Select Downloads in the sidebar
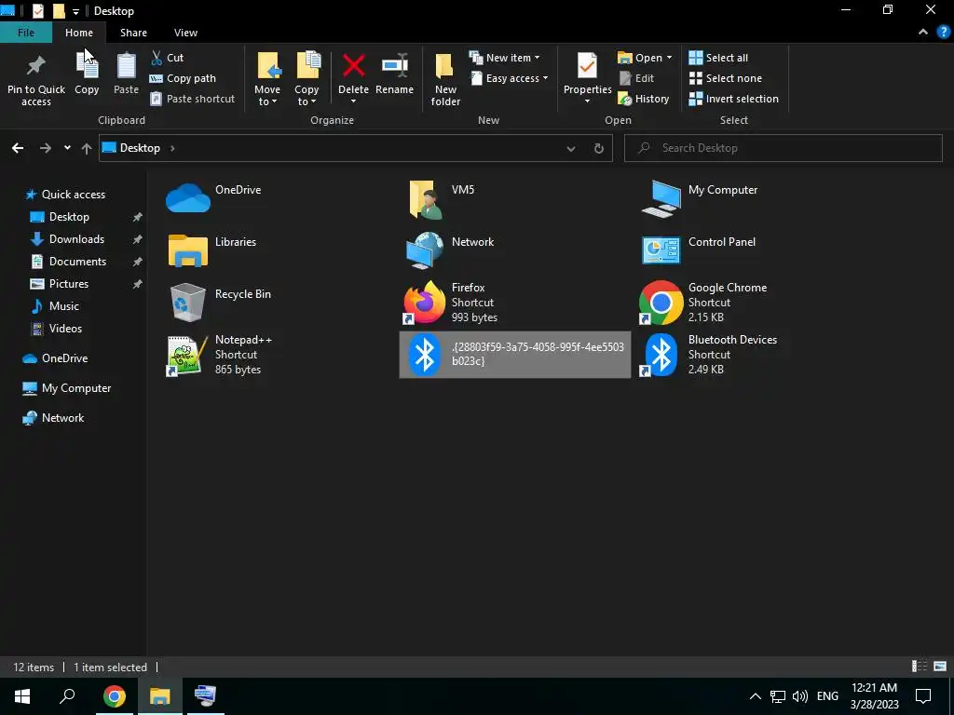The image size is (954, 715). 76,239
